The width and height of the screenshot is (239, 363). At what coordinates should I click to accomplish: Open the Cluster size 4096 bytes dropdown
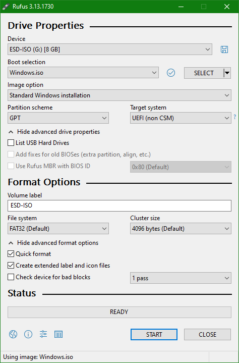(x=181, y=229)
